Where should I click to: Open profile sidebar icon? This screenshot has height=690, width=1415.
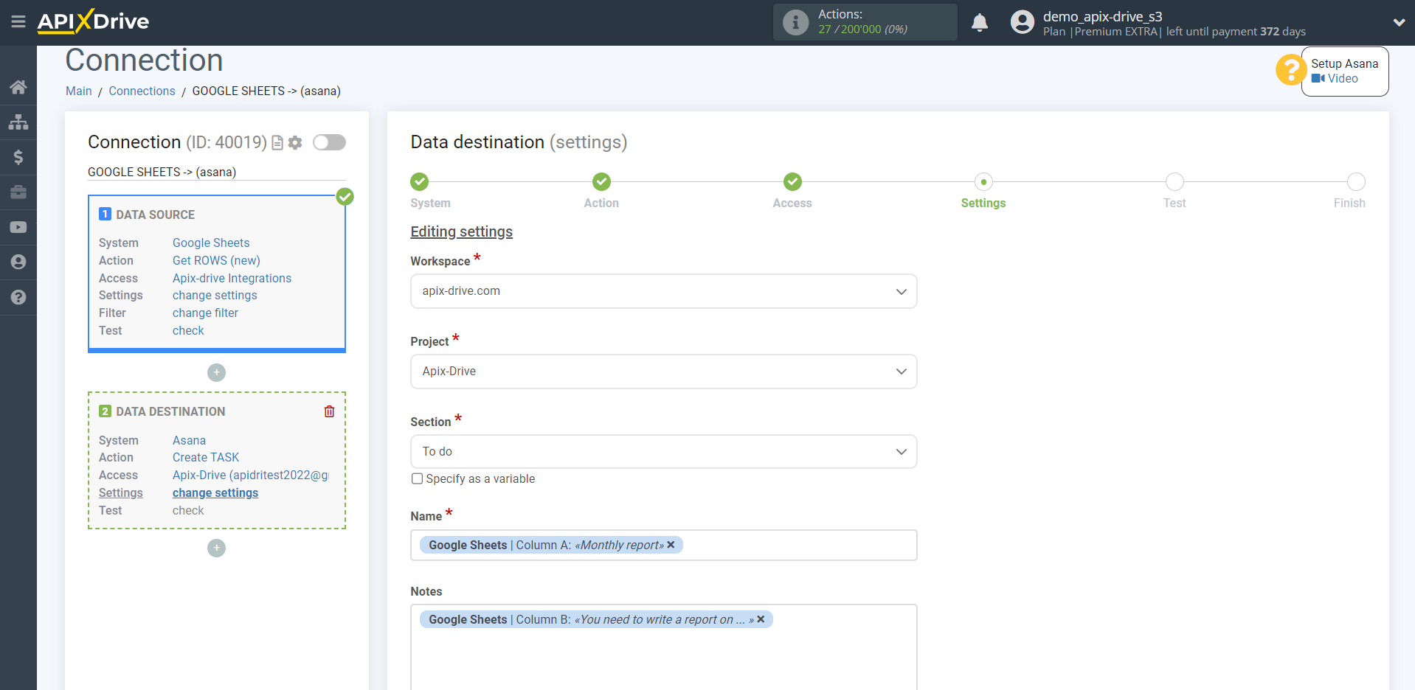[x=18, y=262]
